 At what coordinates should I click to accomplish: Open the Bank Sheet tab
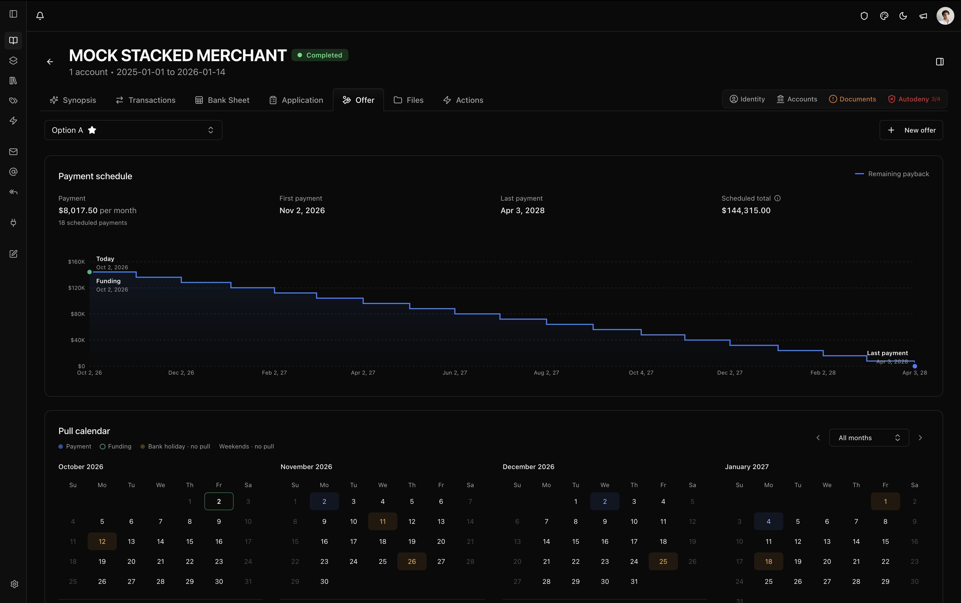pyautogui.click(x=222, y=100)
